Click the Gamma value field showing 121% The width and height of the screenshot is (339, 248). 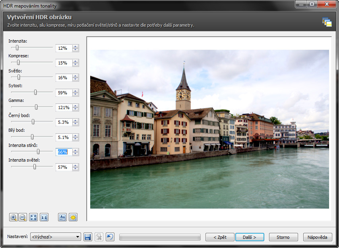[x=64, y=107]
